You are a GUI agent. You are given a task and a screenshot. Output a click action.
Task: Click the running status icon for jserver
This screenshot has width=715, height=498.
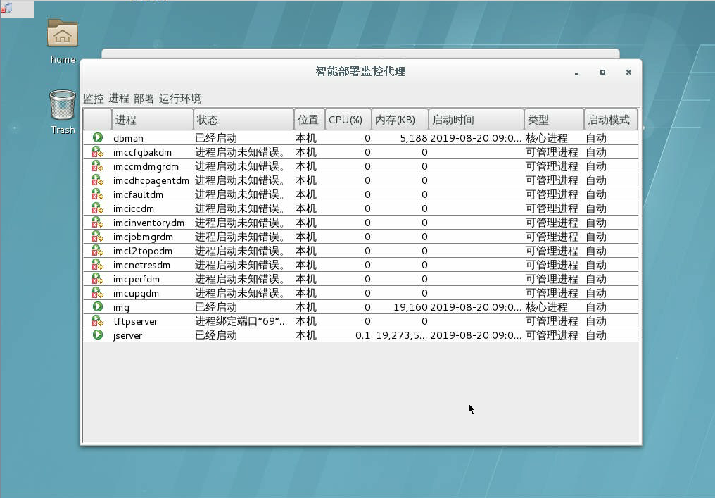coord(98,335)
